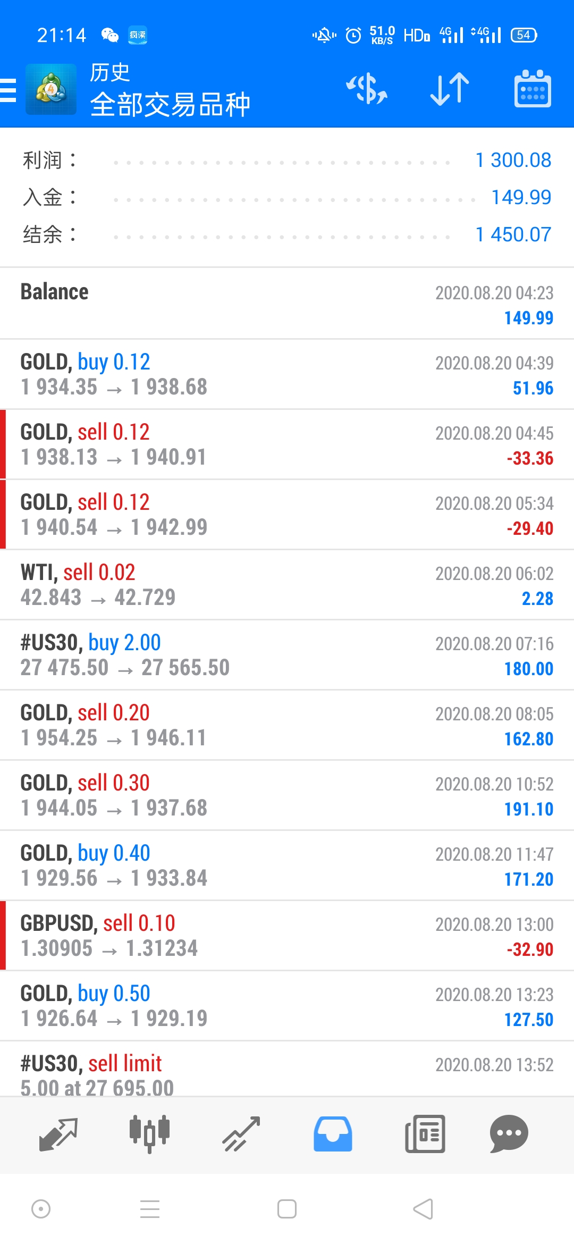Open the chat messages tab
Image resolution: width=574 pixels, height=1244 pixels.
click(509, 1134)
